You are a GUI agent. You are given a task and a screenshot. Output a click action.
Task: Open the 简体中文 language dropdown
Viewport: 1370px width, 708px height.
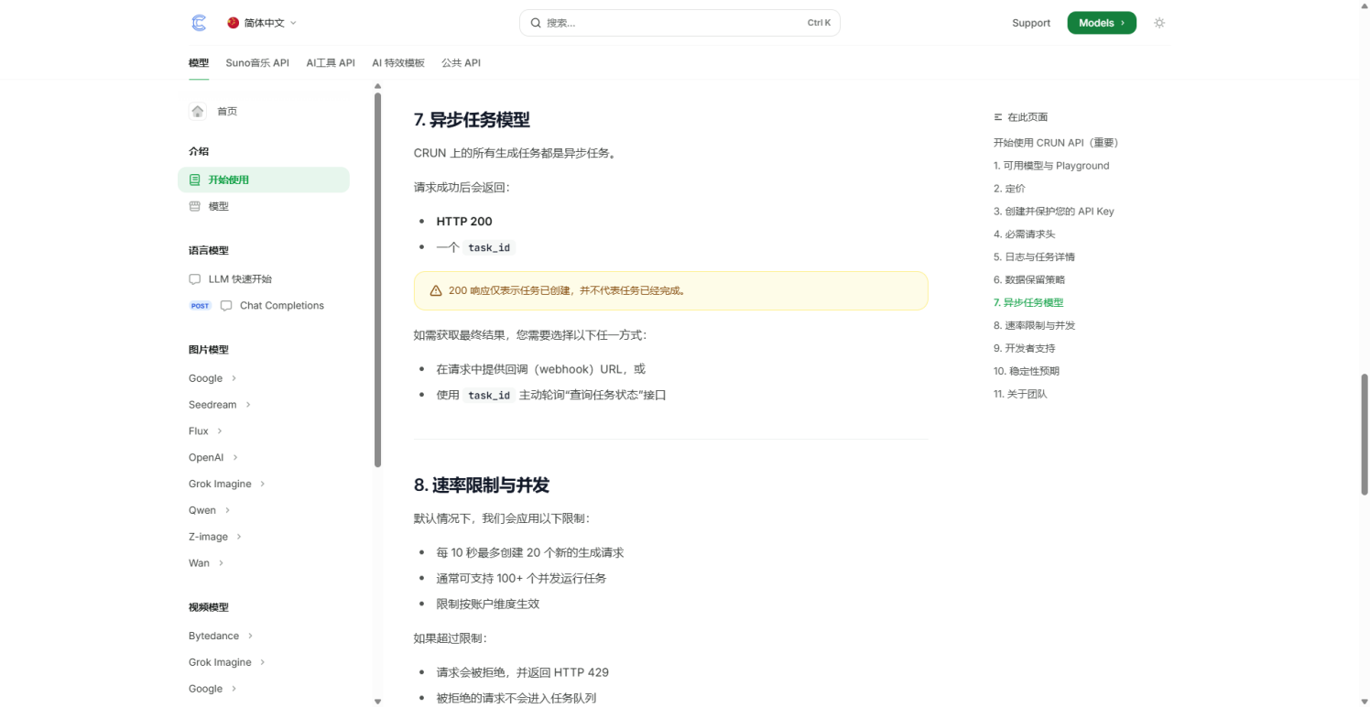[262, 23]
